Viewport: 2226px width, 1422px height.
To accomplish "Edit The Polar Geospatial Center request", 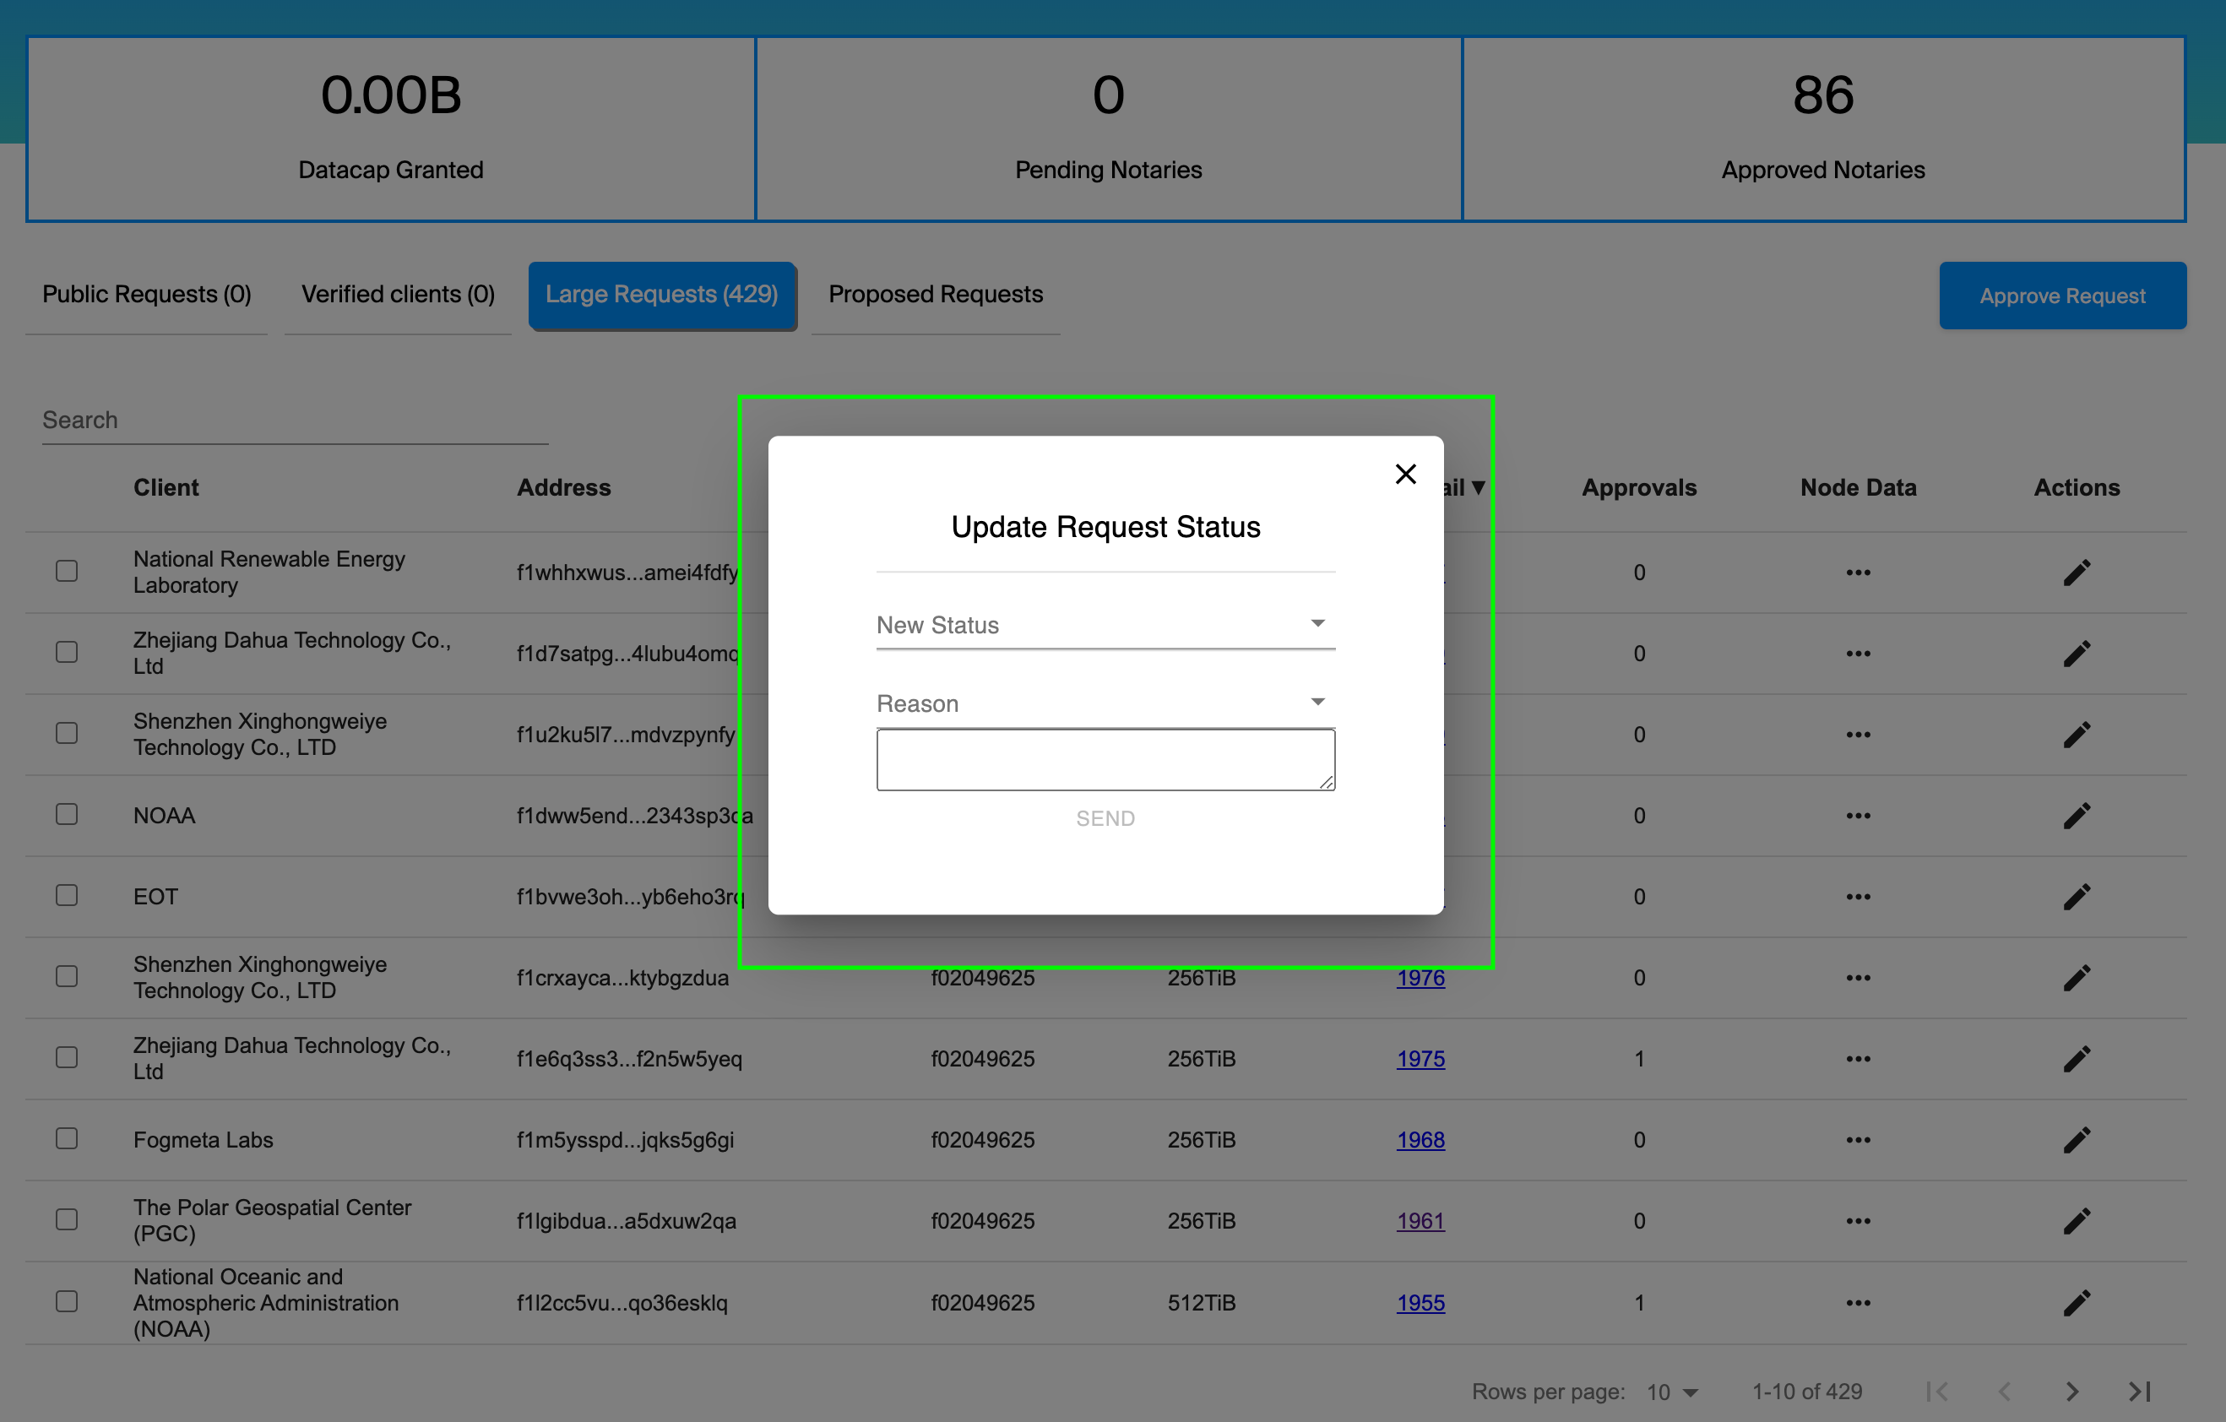I will pyautogui.click(x=2077, y=1220).
